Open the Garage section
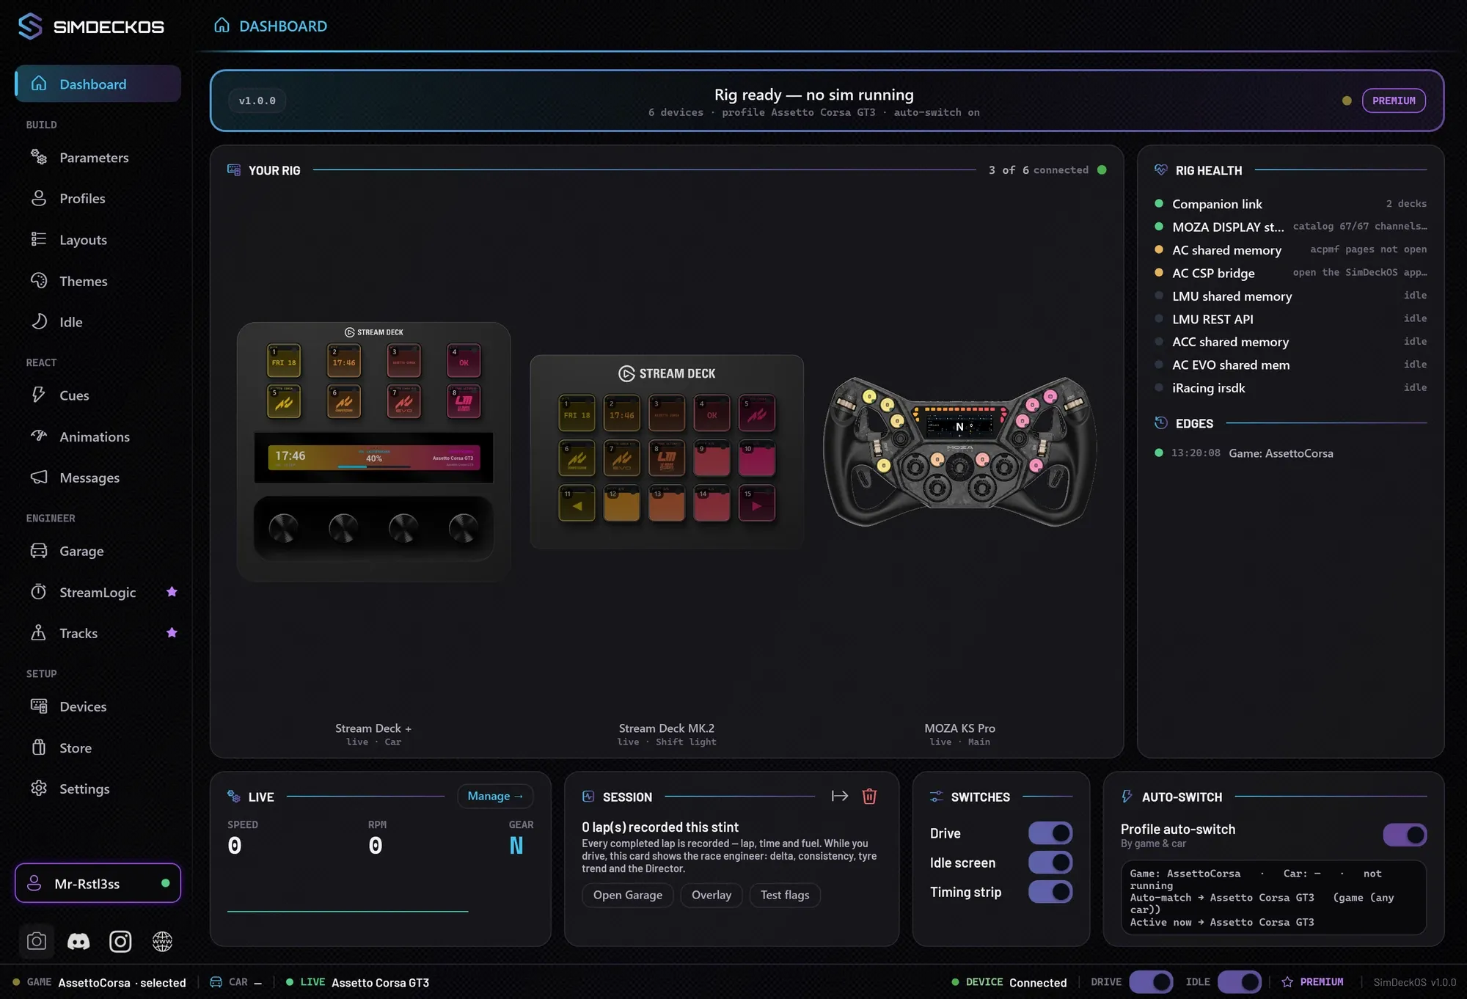The width and height of the screenshot is (1467, 999). coord(98,551)
